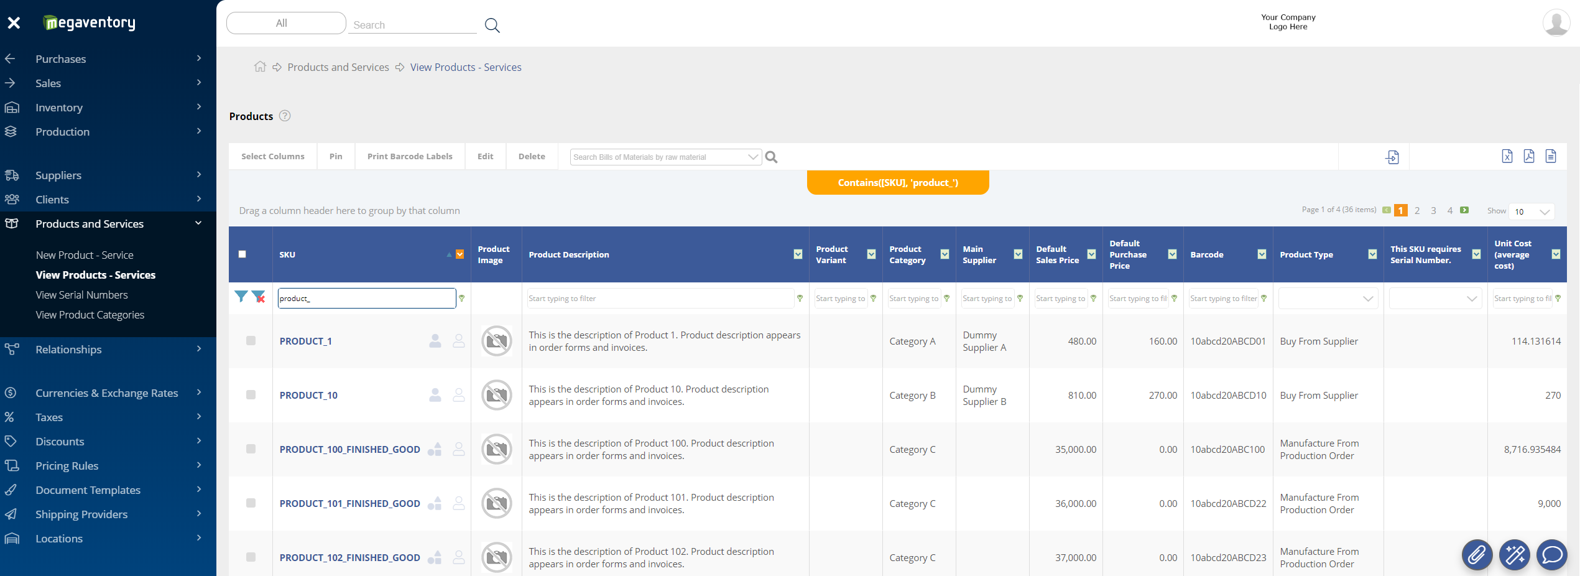The width and height of the screenshot is (1580, 576).
Task: Click the paperclip attachment icon
Action: coord(1476,554)
